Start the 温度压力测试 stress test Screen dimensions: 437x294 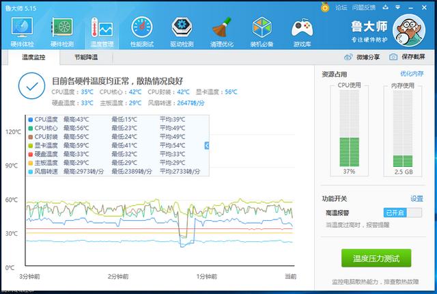[x=381, y=259]
